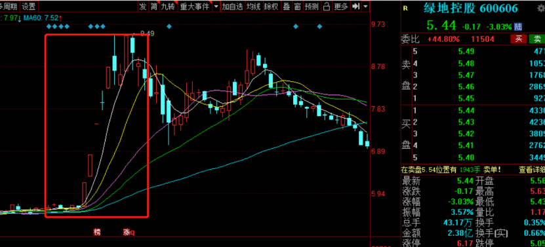Toggle the 九转 indicator button

pos(169,7)
